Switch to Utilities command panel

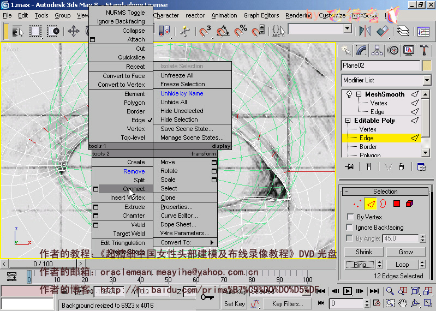click(424, 51)
